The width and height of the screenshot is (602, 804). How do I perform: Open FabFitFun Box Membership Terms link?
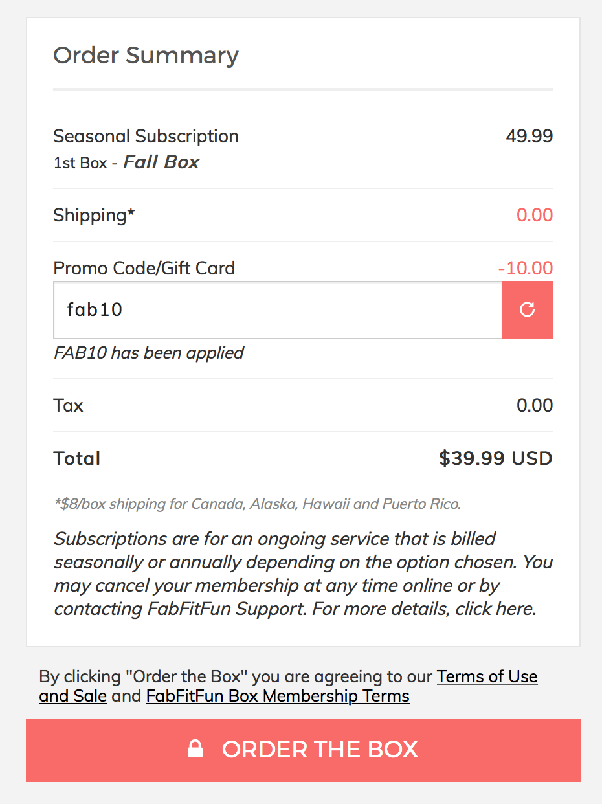click(x=278, y=697)
